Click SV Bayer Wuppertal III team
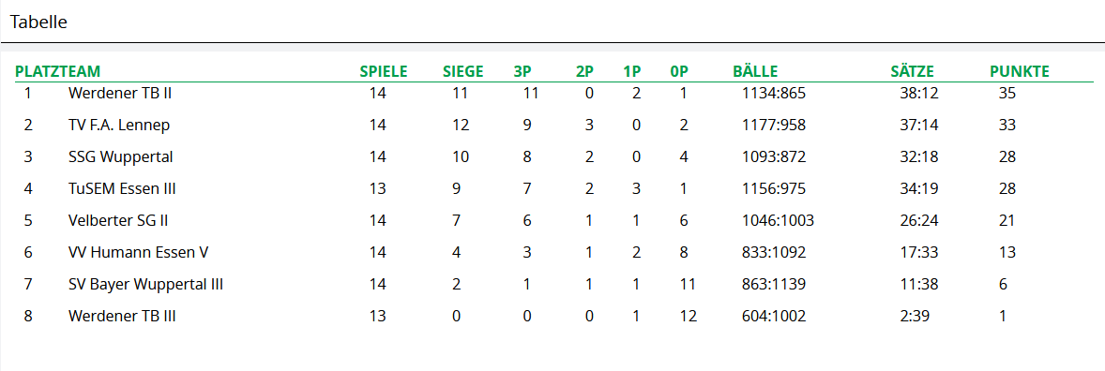This screenshot has height=371, width=1105. [x=146, y=285]
